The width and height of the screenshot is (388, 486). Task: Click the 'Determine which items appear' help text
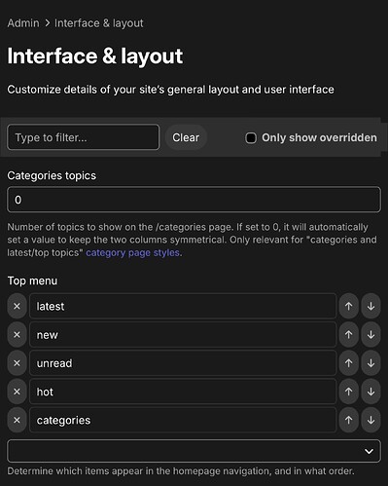(x=181, y=471)
